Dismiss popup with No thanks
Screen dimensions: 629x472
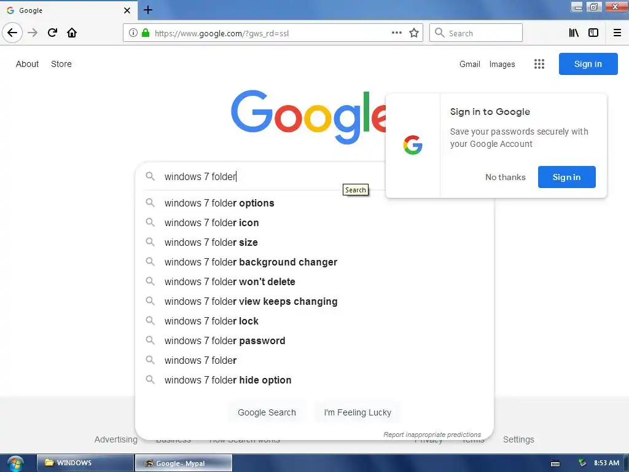click(506, 177)
